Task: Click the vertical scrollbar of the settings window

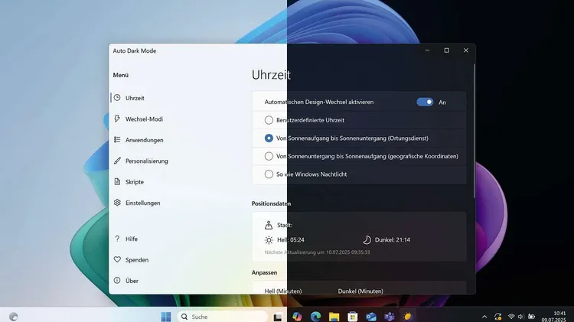Action: tap(474, 131)
